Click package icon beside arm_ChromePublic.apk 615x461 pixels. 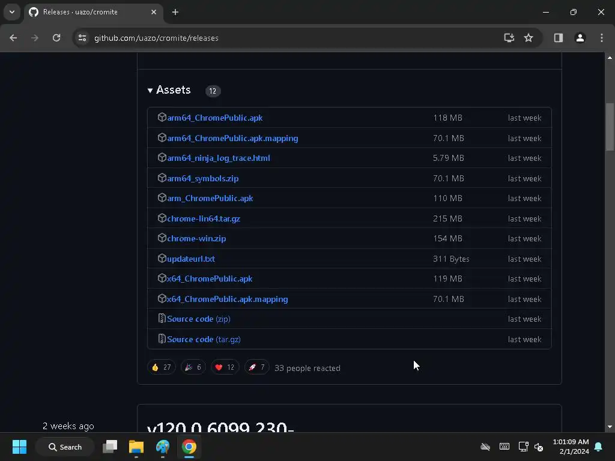[x=162, y=197]
